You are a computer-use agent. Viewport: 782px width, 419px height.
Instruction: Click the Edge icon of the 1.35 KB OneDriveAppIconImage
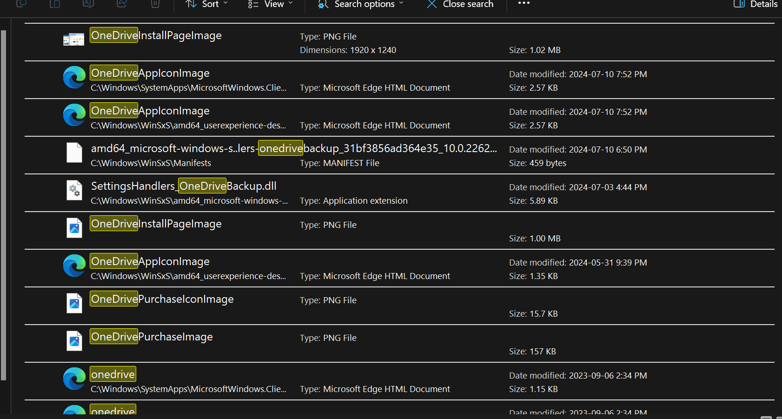74,266
